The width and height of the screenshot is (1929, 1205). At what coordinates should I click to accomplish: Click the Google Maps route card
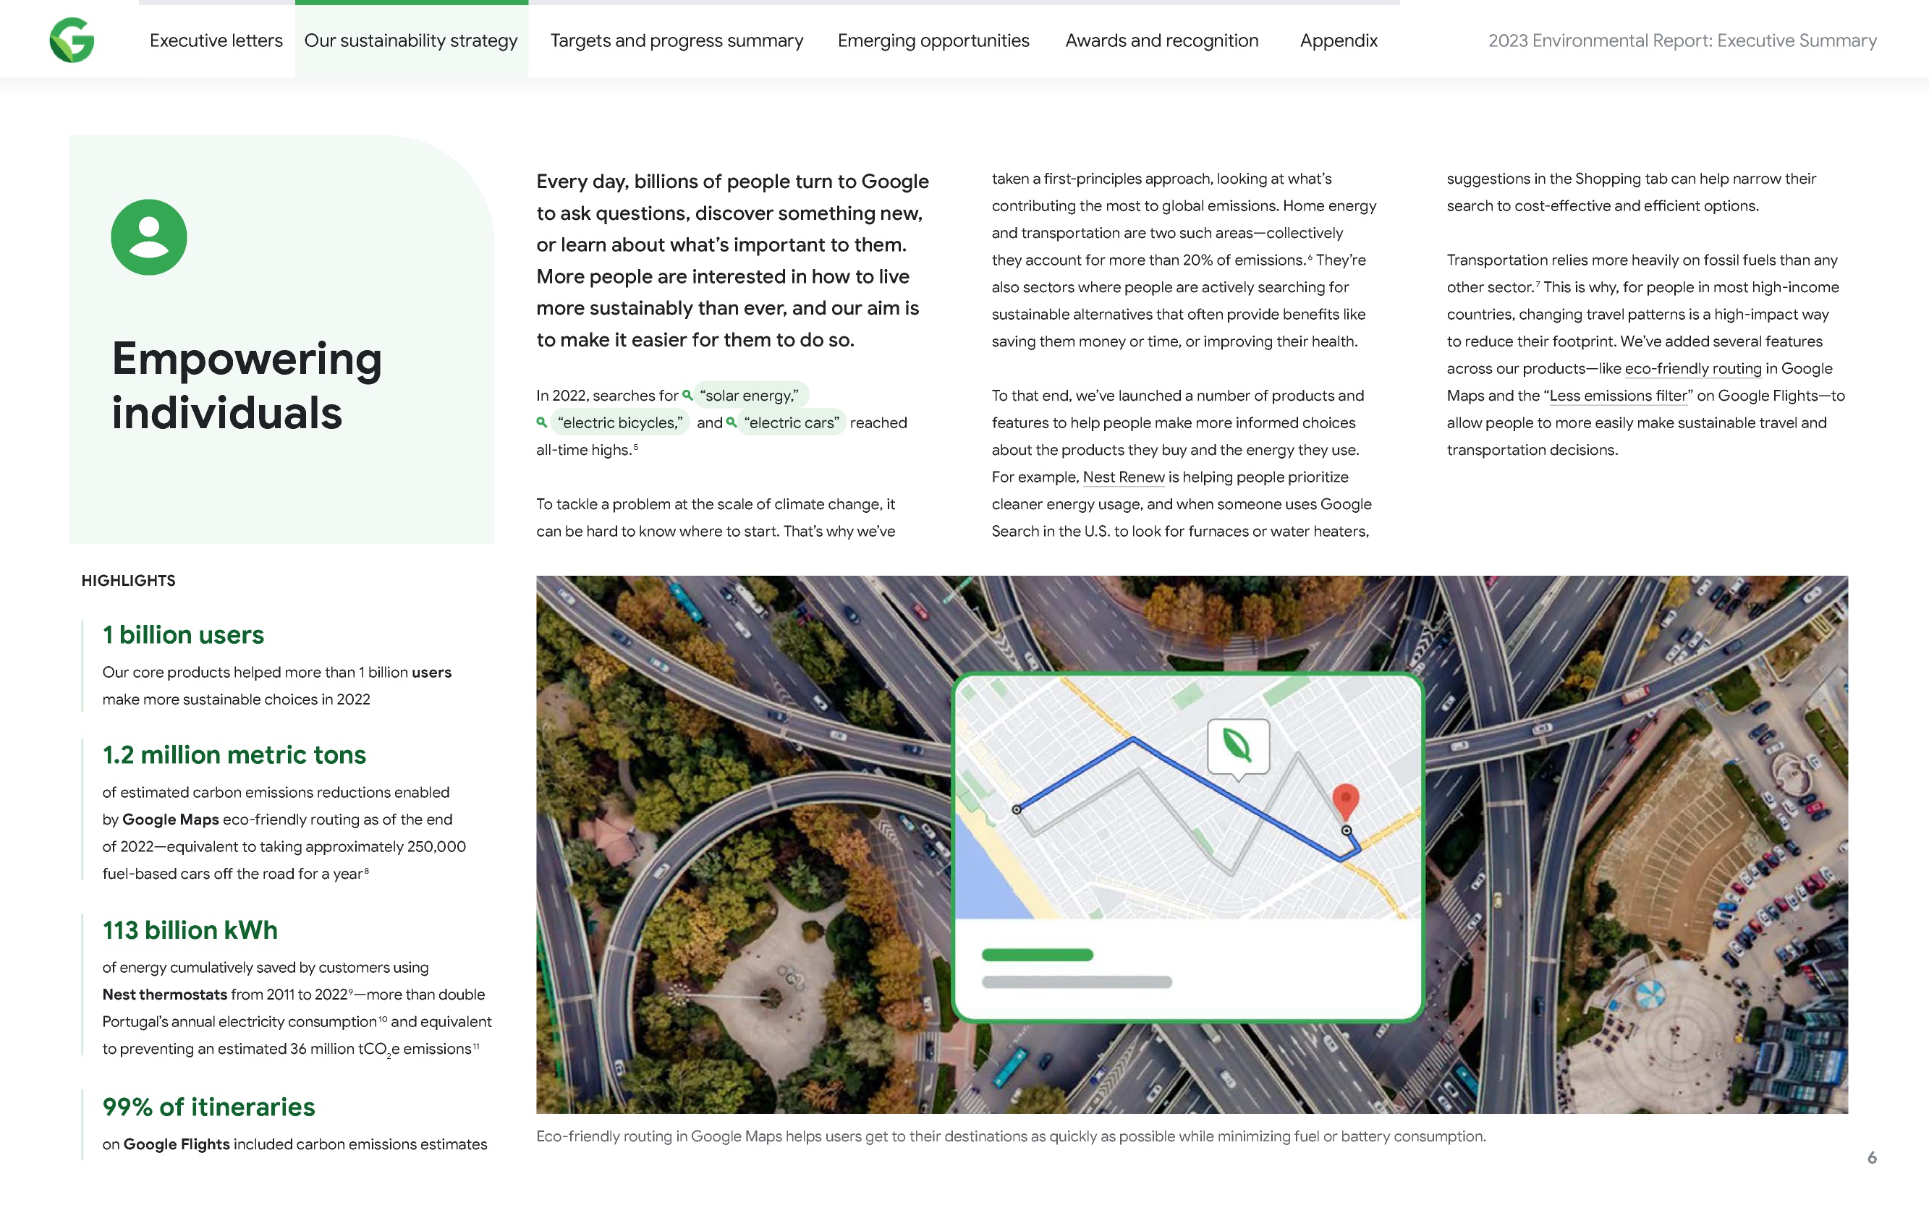(1187, 847)
